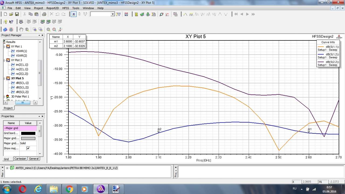The height and width of the screenshot is (194, 345).
Task: Click the Cut scissors icon
Action: 25,14
